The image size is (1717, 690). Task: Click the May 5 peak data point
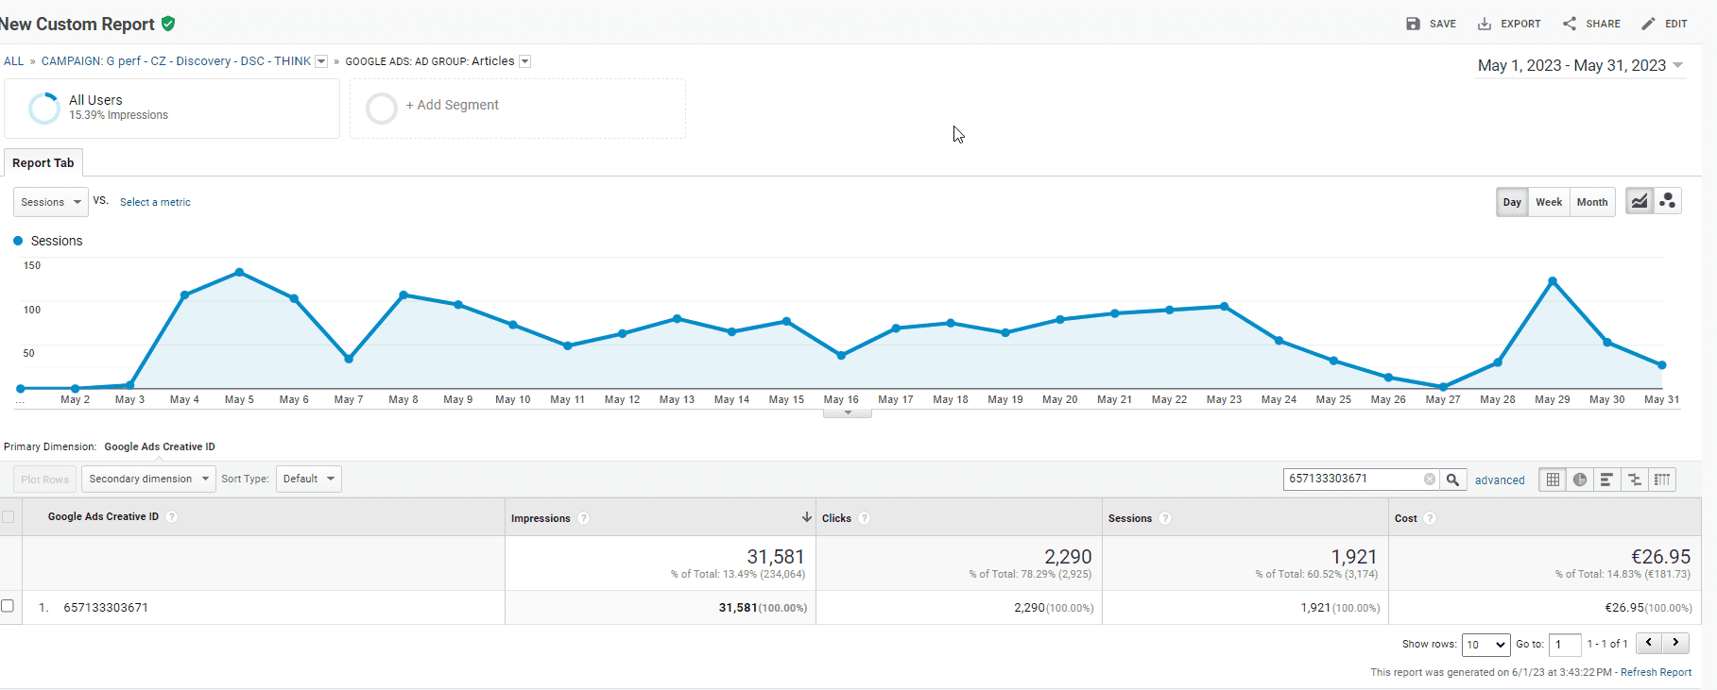tap(239, 272)
